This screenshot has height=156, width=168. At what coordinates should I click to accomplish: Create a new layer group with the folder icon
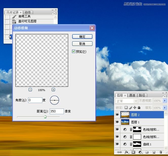click(x=147, y=152)
